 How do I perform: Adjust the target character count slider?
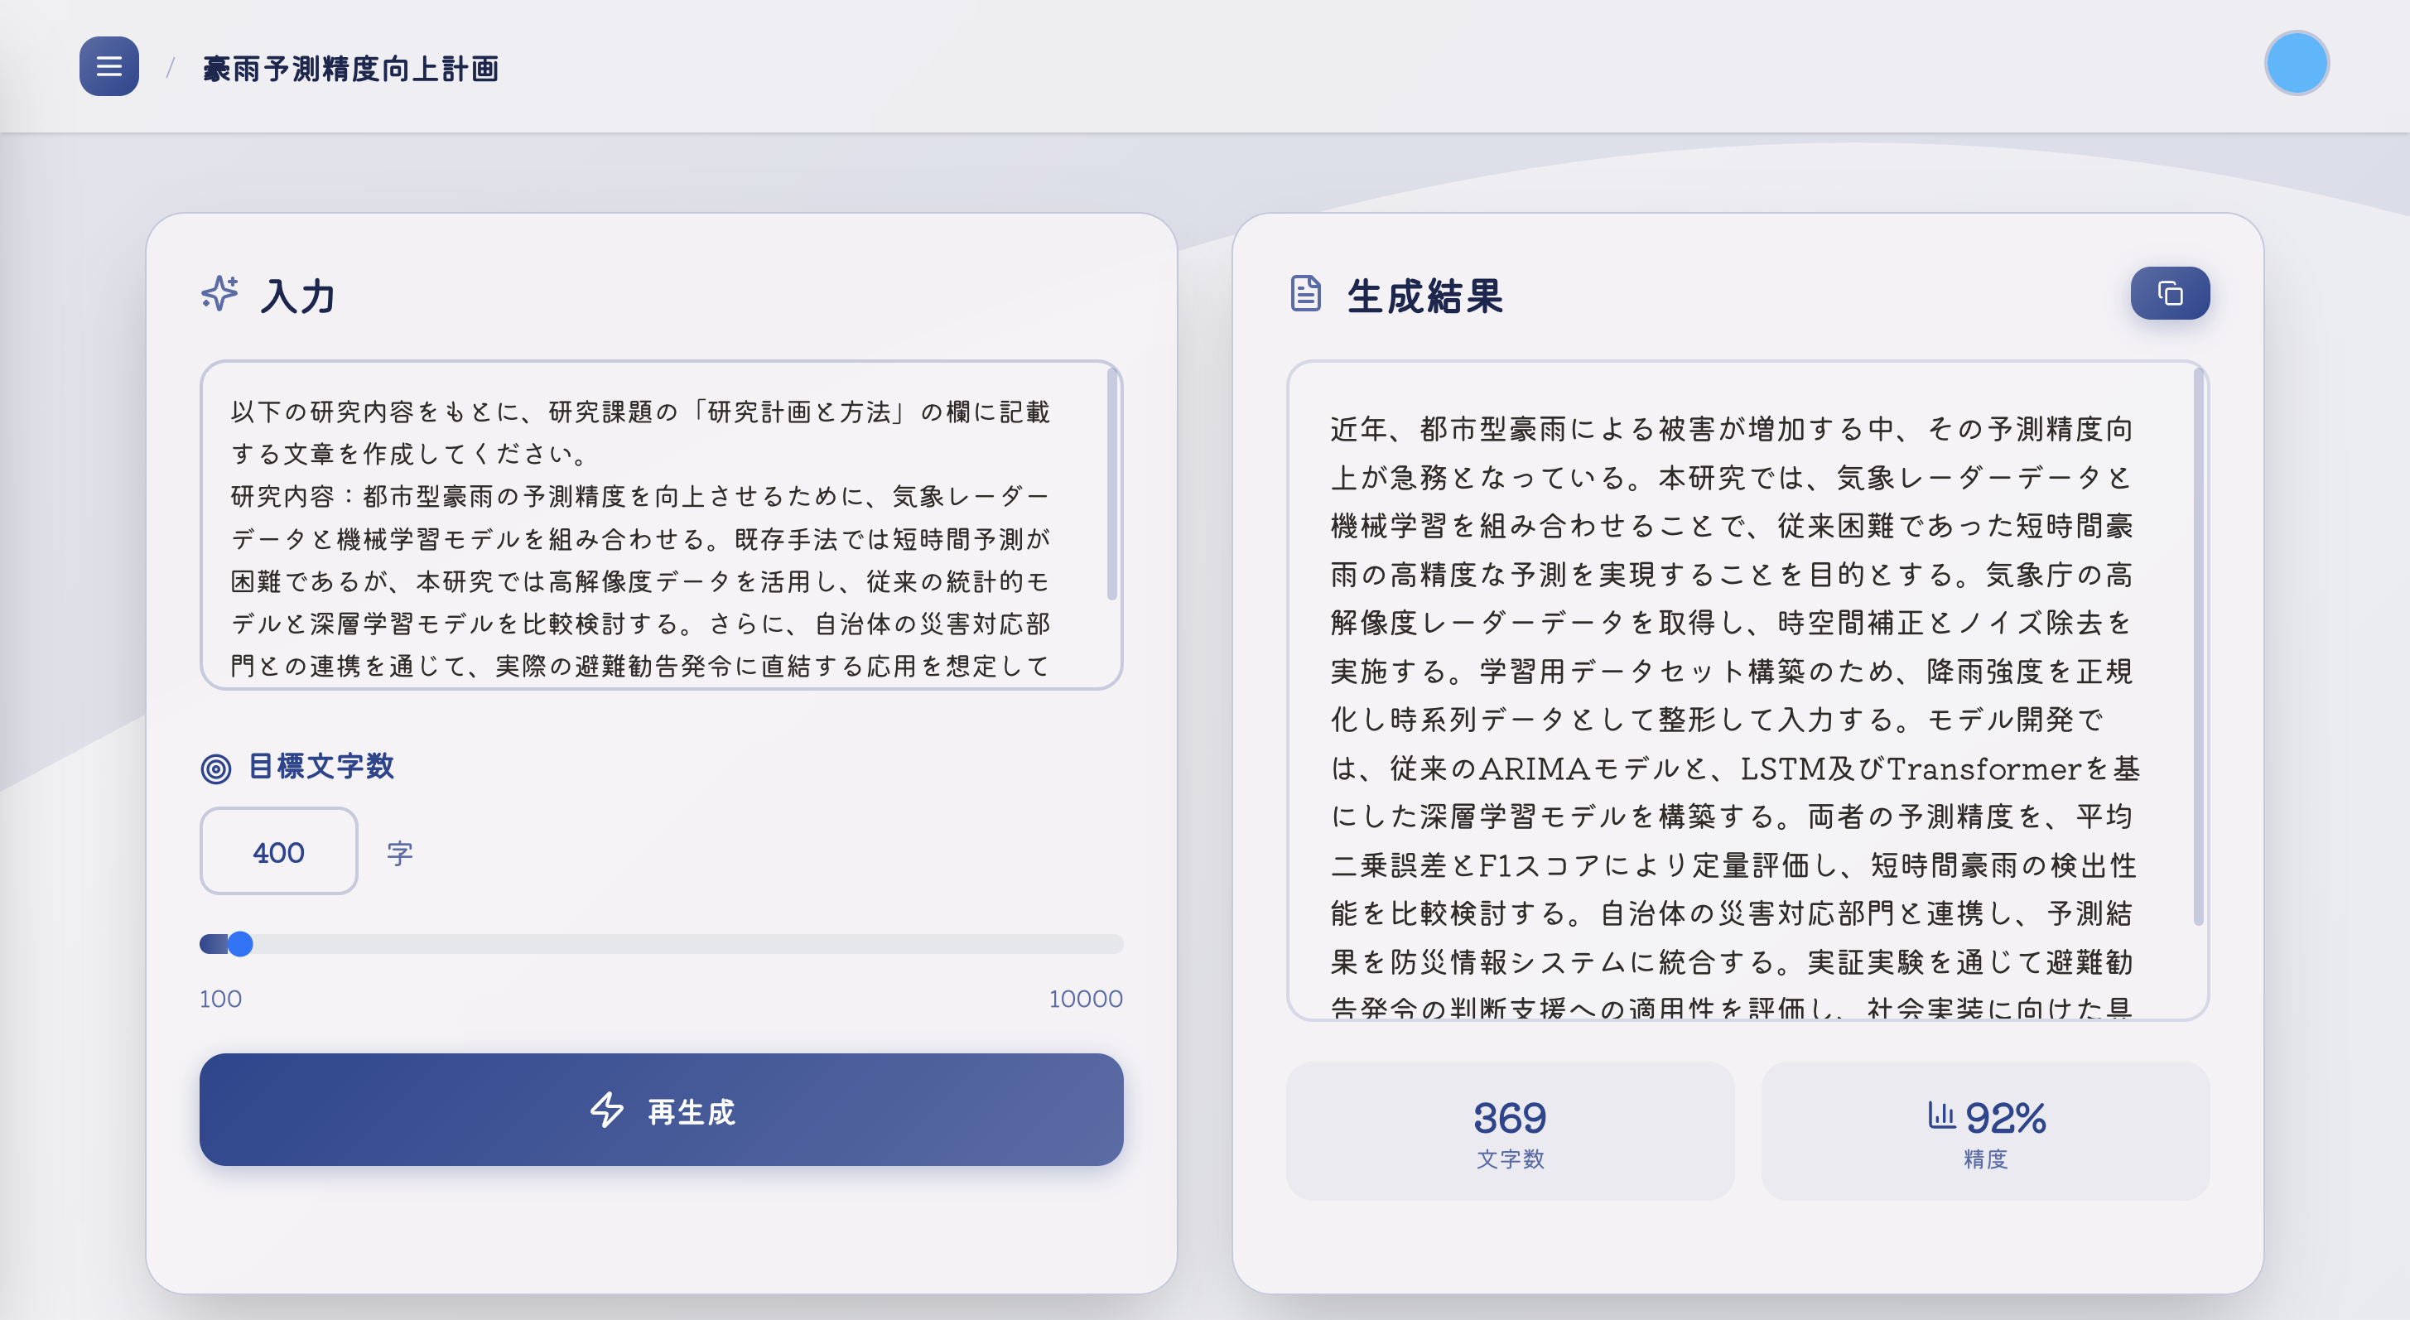pyautogui.click(x=240, y=945)
